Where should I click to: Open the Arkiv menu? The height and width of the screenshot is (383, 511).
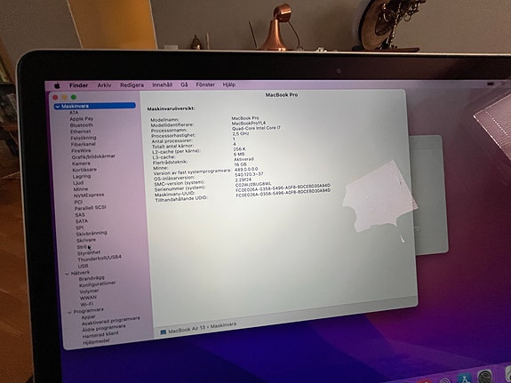(104, 85)
